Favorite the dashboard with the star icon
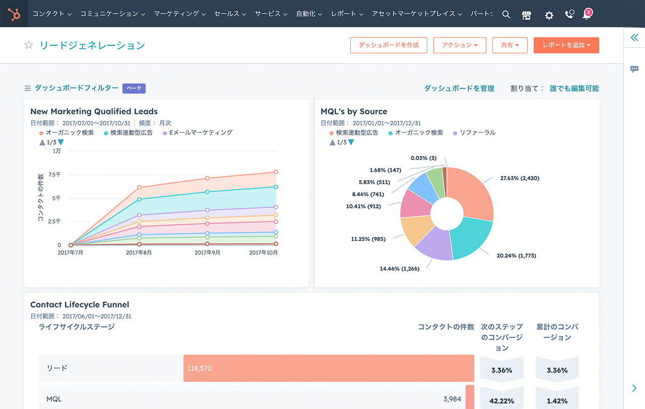645x409 pixels. [29, 45]
